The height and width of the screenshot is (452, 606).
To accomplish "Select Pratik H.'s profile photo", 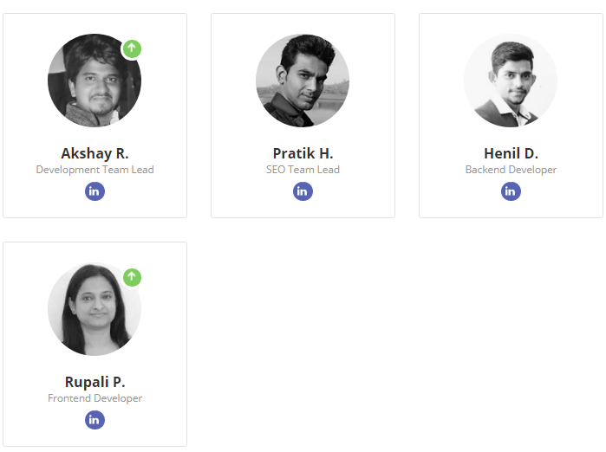I will pos(303,81).
